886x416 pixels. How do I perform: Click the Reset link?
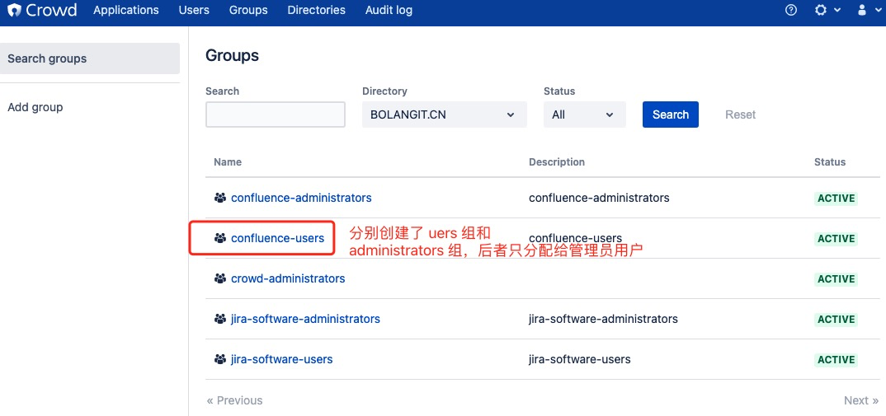pos(740,115)
